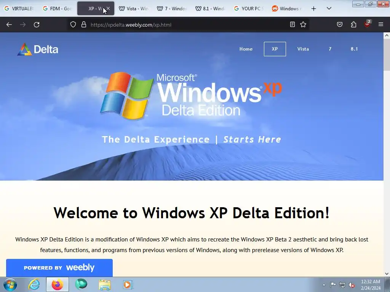The image size is (390, 292).
Task: Open the taskbar clock and date
Action: tap(371, 285)
